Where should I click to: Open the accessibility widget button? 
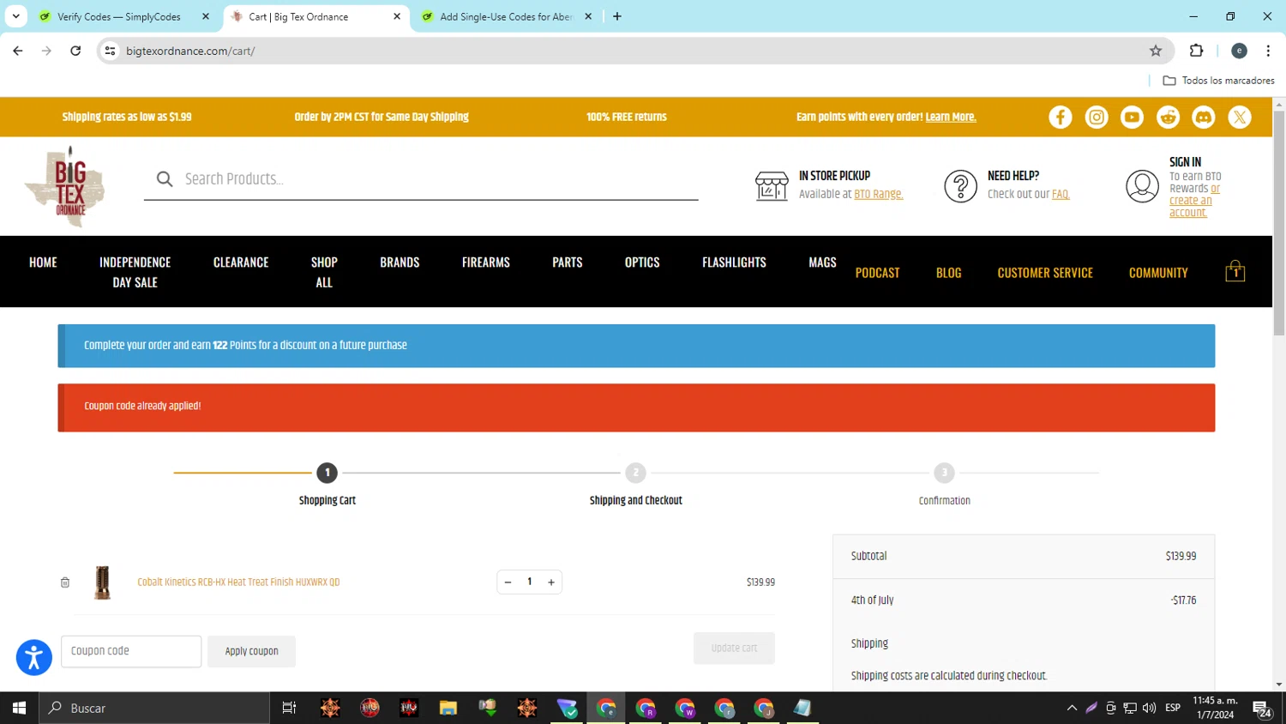coord(34,658)
